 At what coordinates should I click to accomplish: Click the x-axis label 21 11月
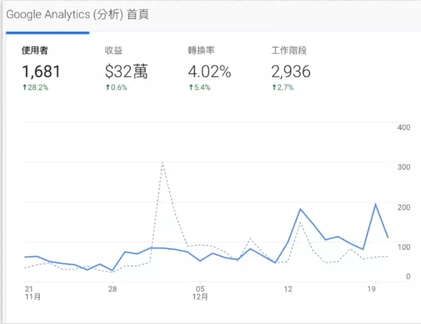[33, 293]
